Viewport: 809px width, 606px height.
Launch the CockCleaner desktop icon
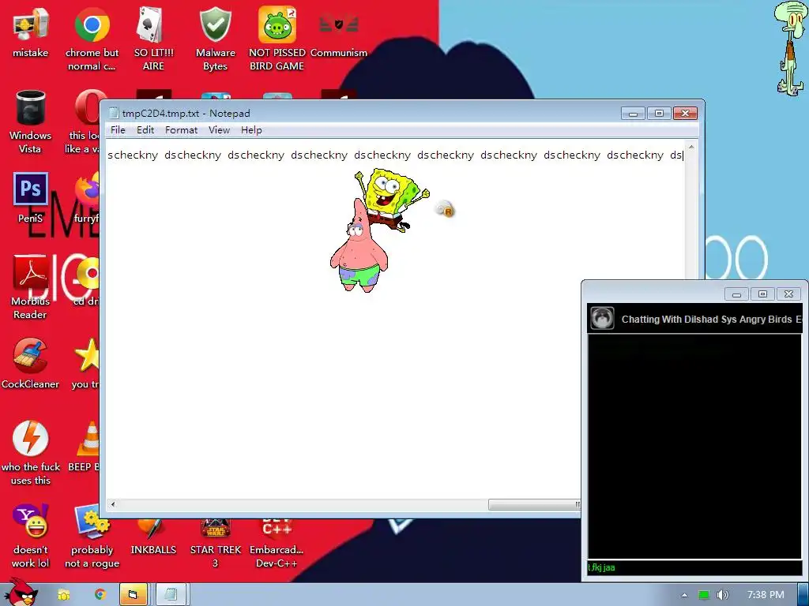click(x=31, y=363)
